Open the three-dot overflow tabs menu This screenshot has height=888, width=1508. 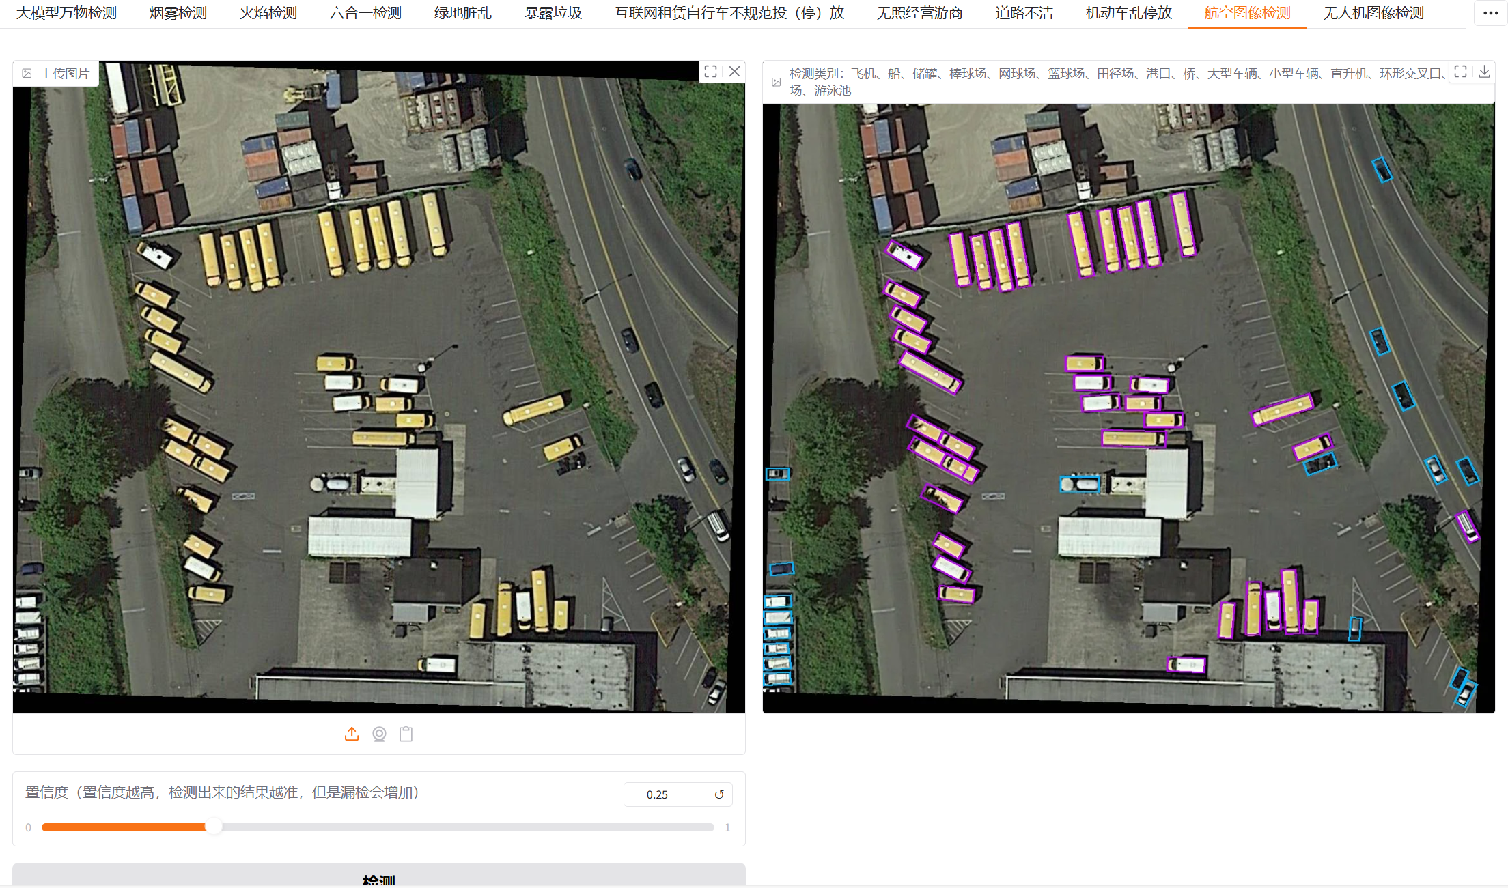(x=1490, y=13)
